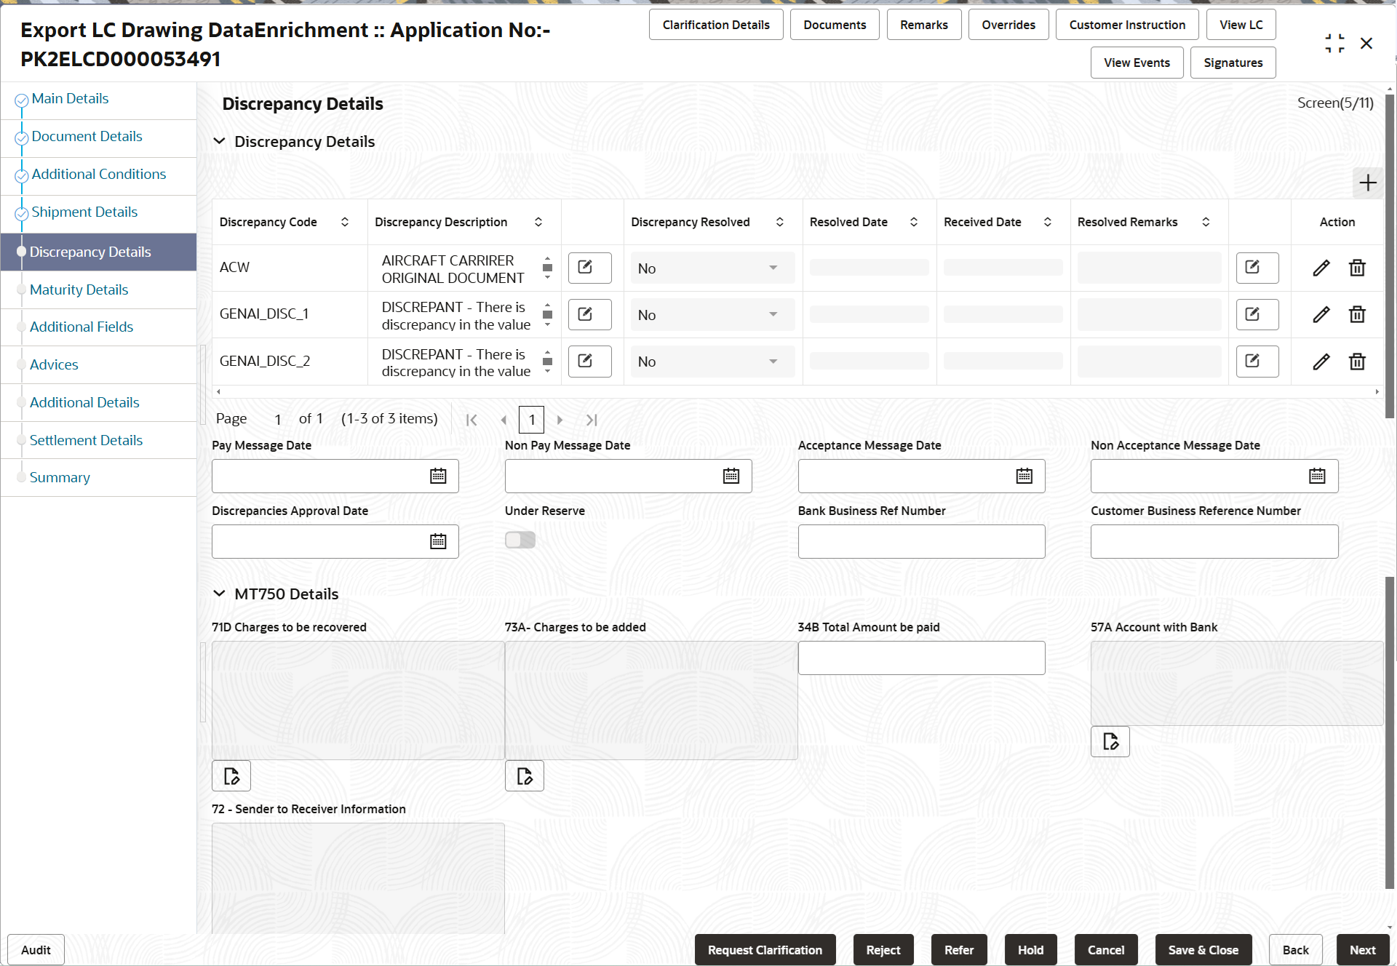
Task: Open resolved remarks editor for ACW row
Action: tap(1257, 268)
